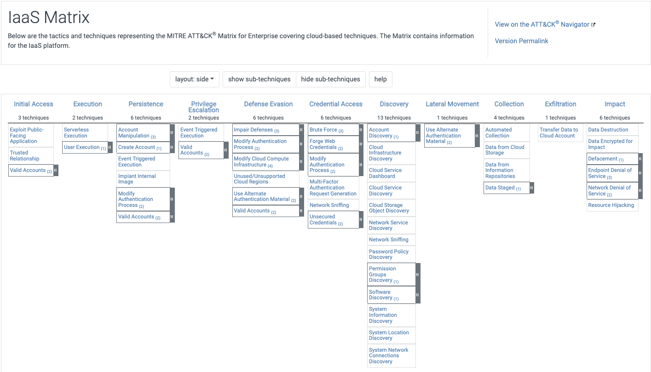651x372 pixels.
Task: Expand handle for Permission Groups Discovery
Action: [418, 275]
